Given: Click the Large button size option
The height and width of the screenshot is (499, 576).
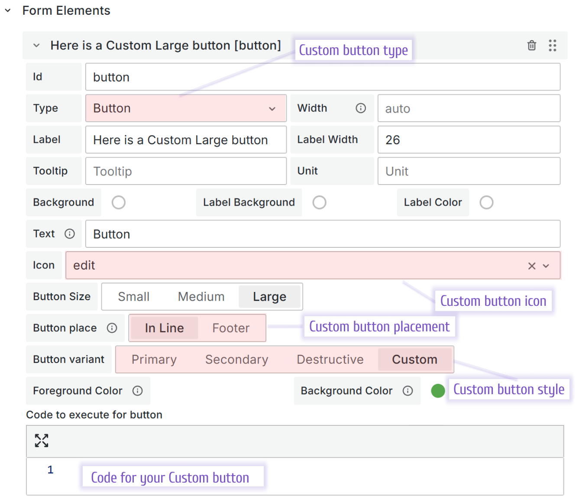Looking at the screenshot, I should 270,296.
